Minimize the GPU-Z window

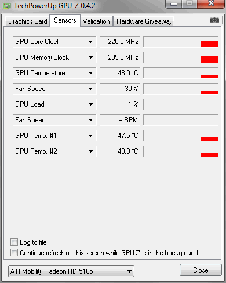(x=174, y=4)
